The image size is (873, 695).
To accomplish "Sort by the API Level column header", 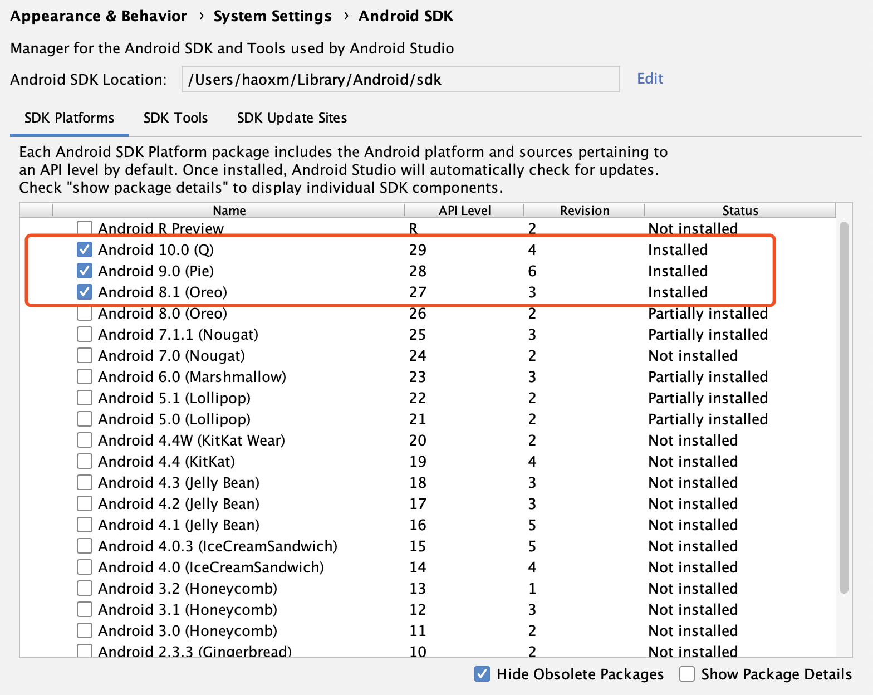I will 464,211.
